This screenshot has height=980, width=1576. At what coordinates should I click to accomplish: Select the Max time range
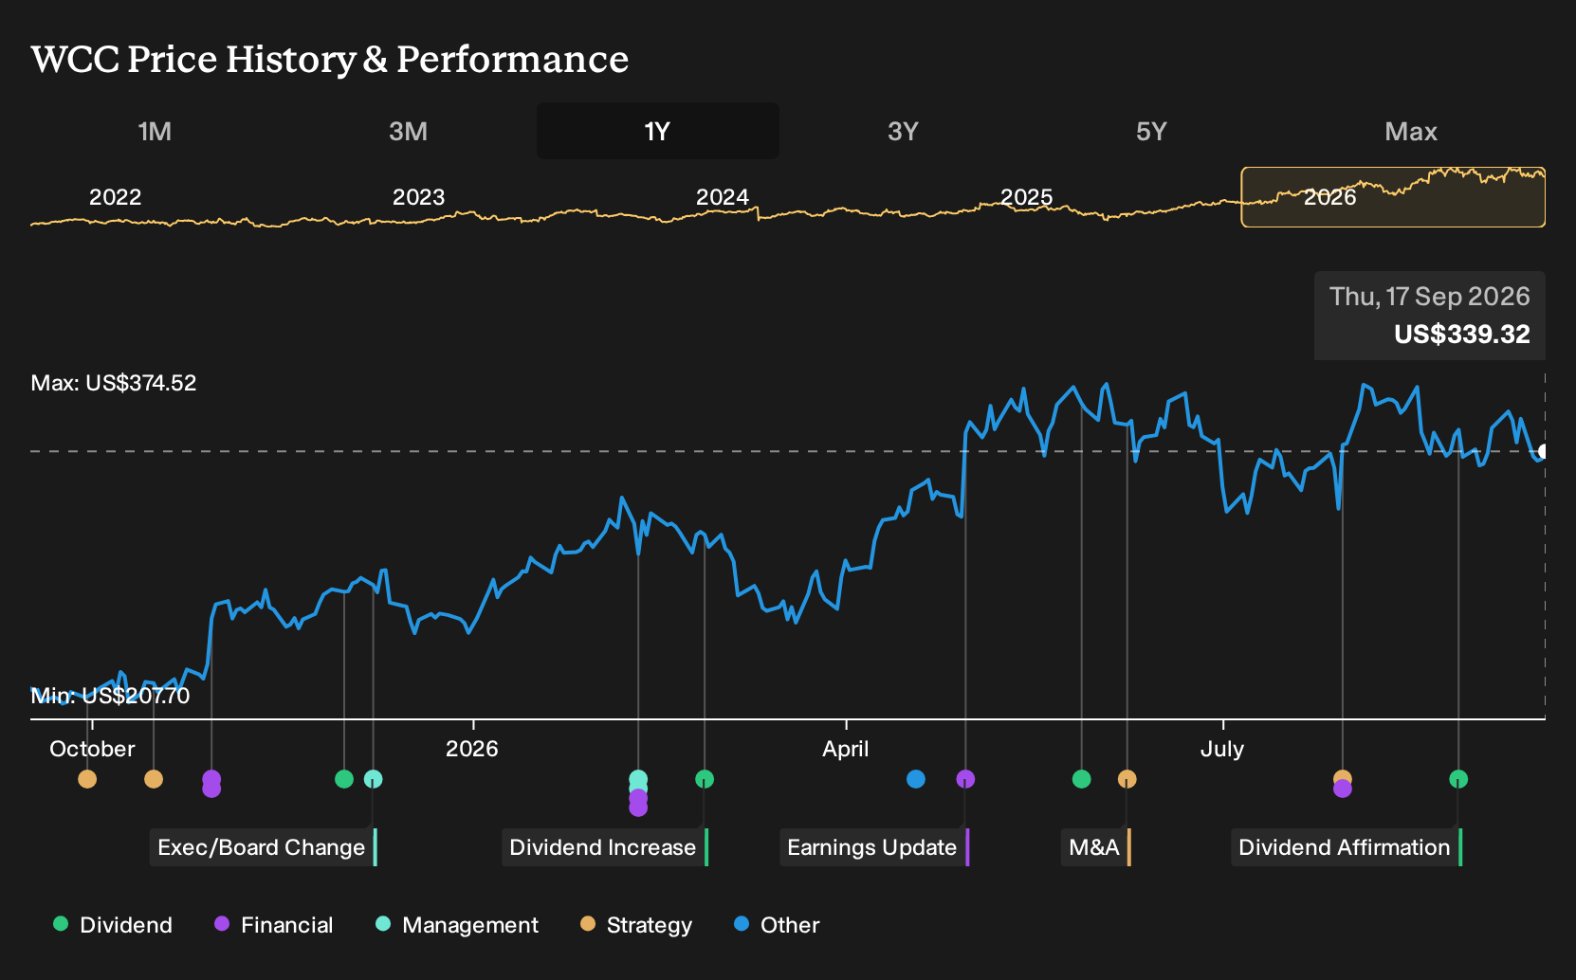(1411, 131)
